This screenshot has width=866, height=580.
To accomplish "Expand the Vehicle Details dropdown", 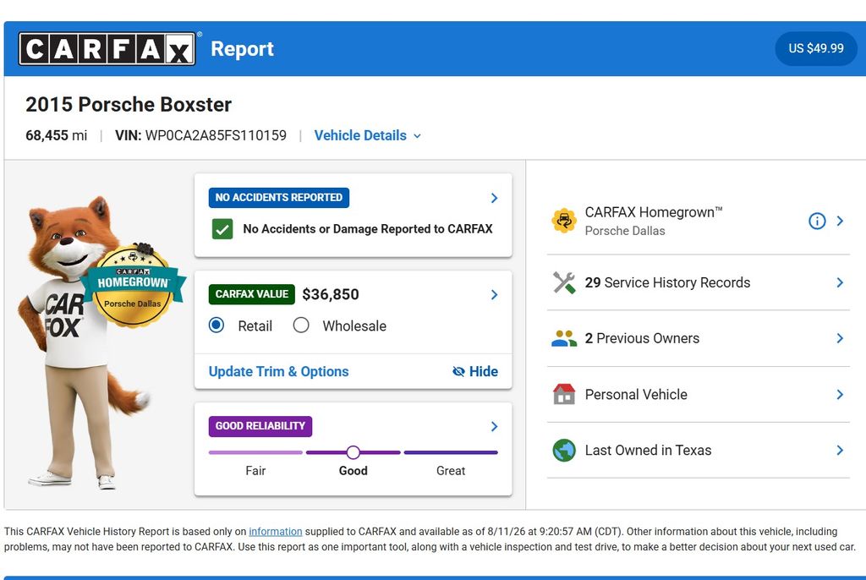I will pyautogui.click(x=368, y=136).
